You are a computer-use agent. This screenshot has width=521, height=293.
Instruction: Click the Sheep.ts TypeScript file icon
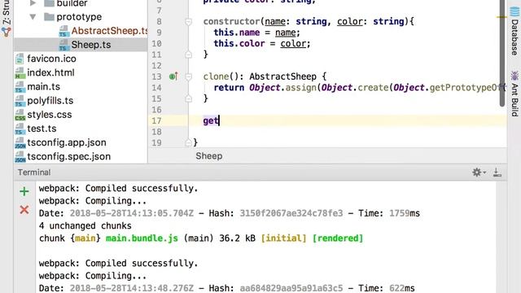pos(63,46)
